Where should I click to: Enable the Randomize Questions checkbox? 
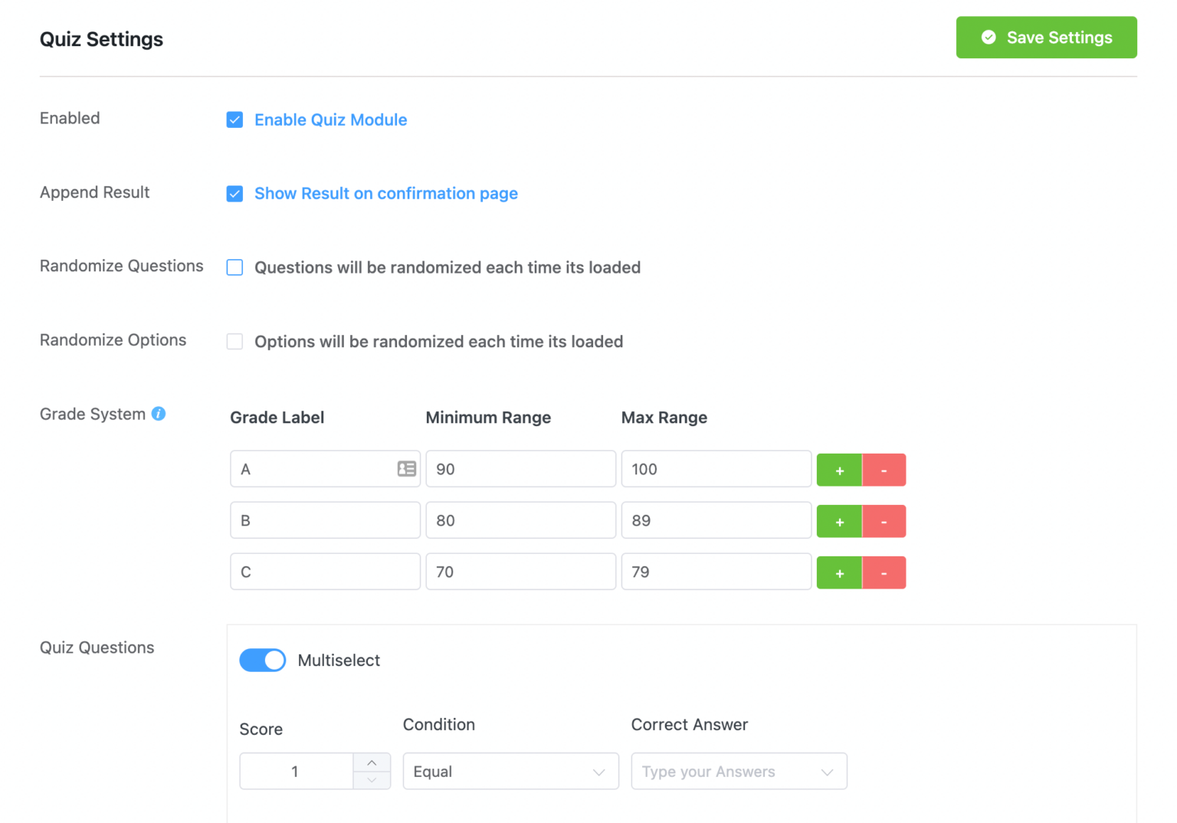234,267
